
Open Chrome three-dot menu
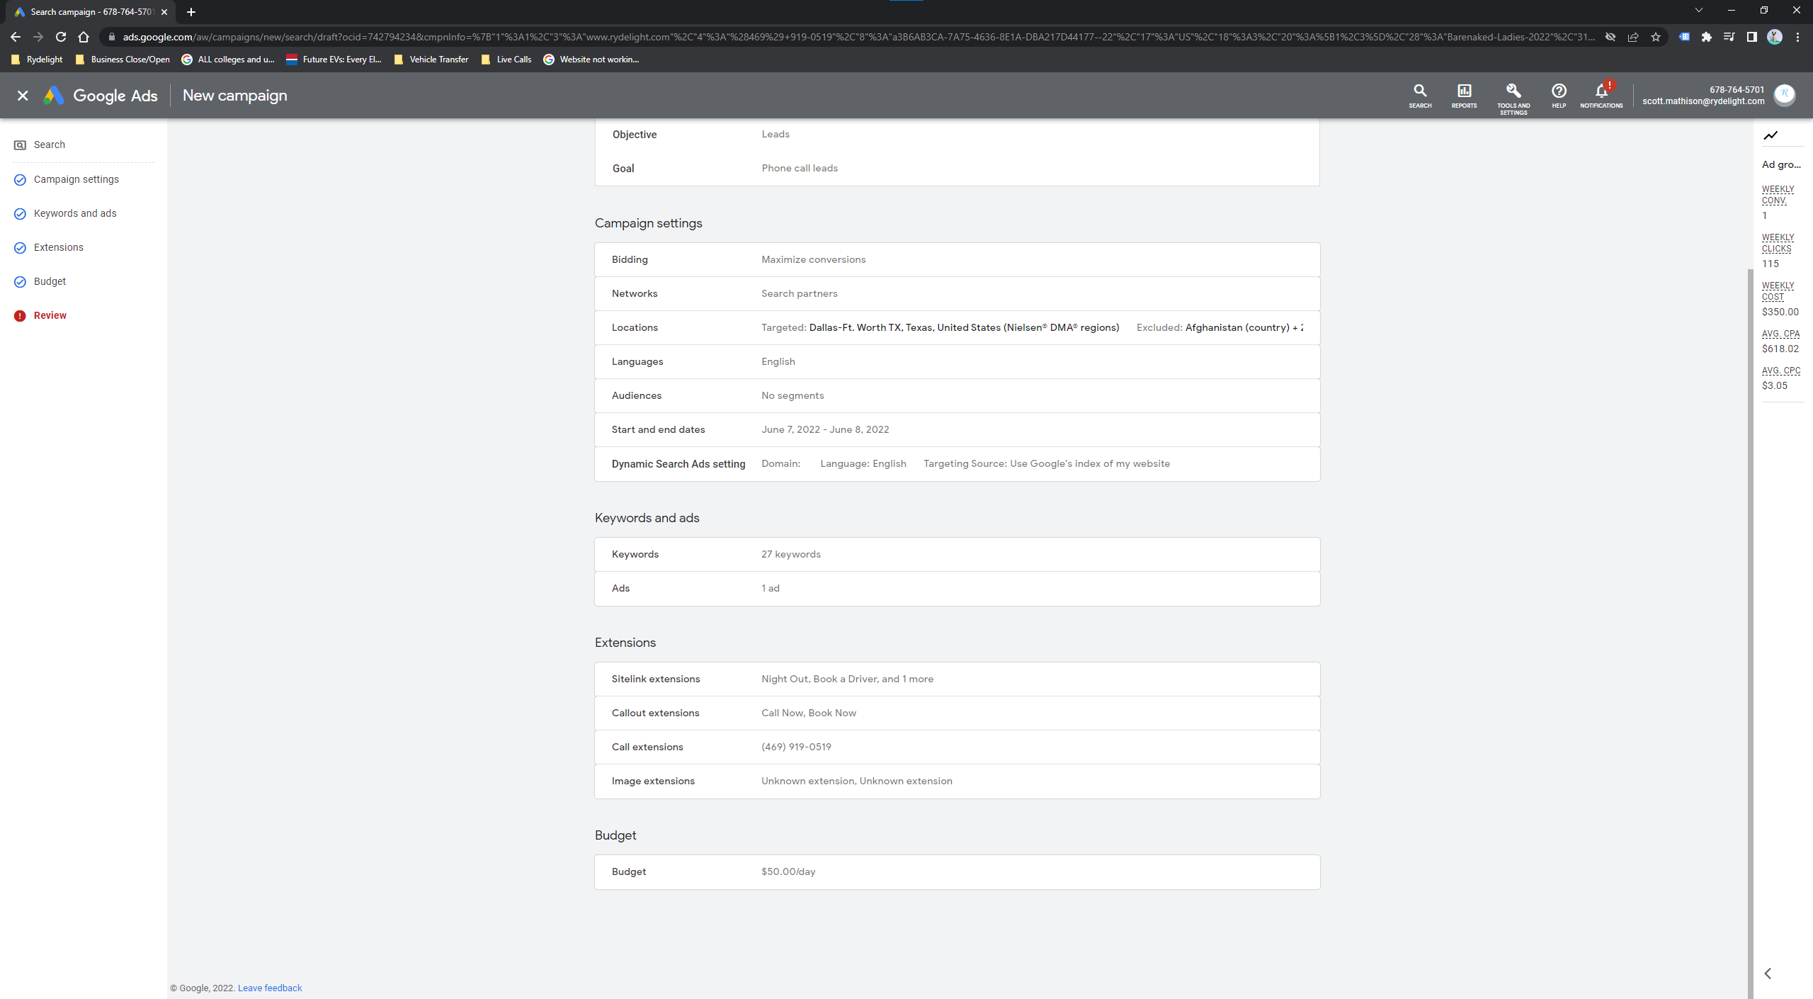coord(1797,37)
